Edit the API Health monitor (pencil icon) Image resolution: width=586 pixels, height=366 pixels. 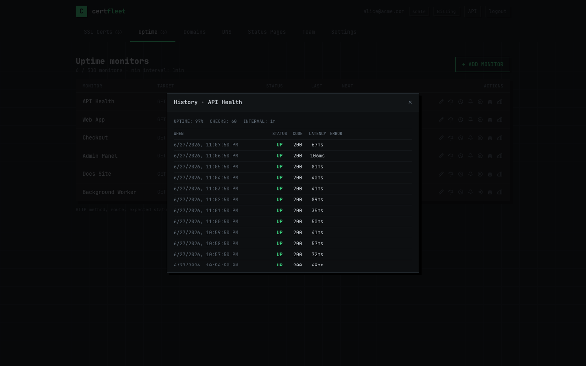tap(441, 102)
